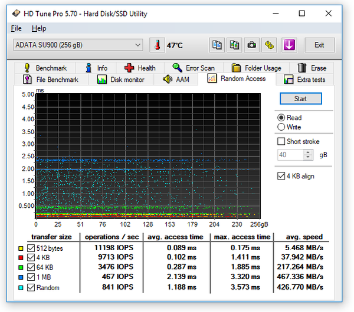This screenshot has width=354, height=312.
Task: Click the 9713 IOPS value
Action: point(116,257)
